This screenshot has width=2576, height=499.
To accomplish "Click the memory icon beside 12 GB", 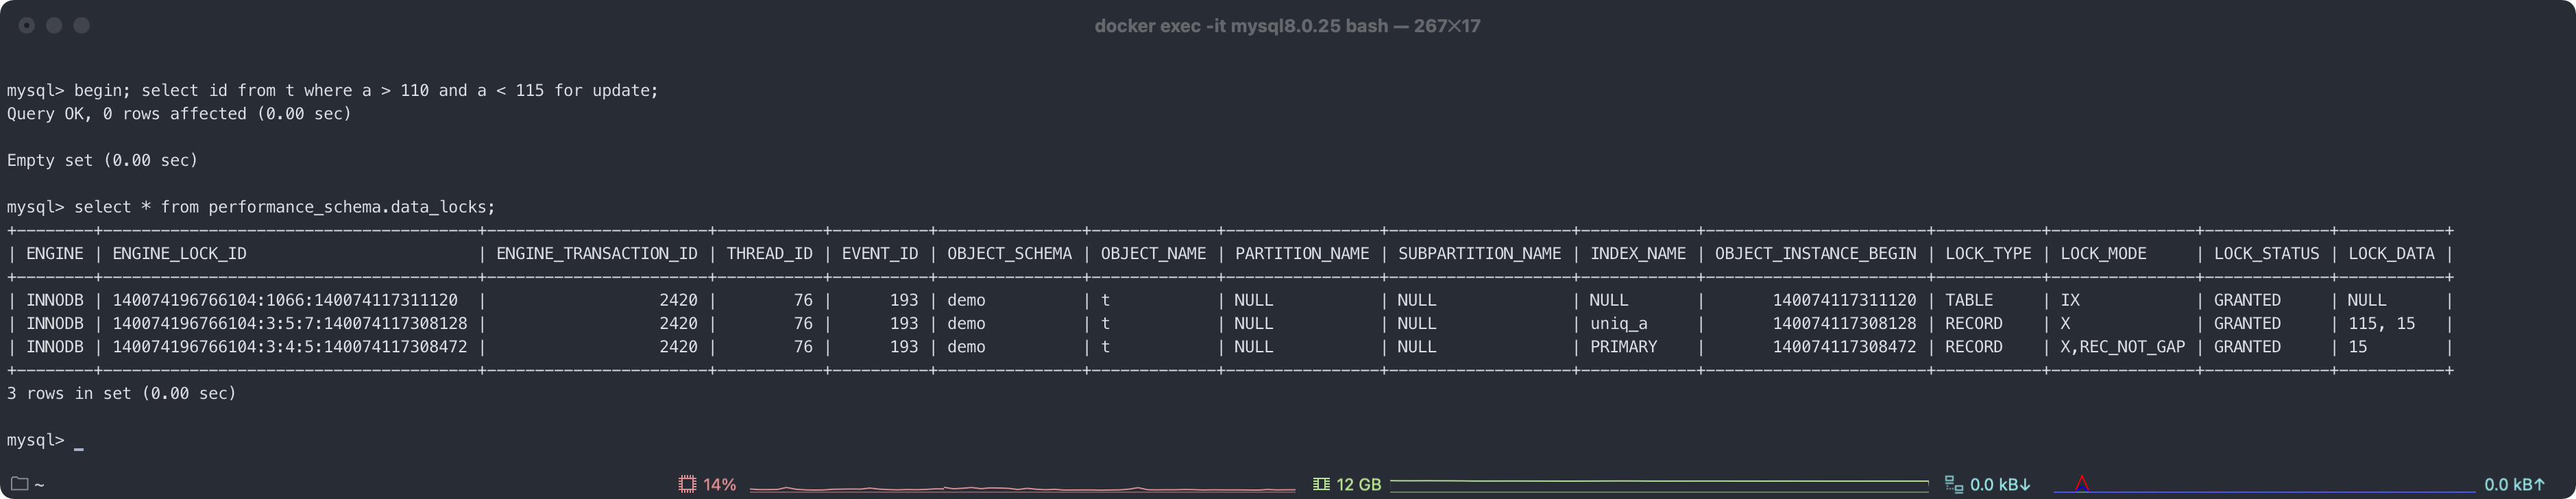I will [x=1321, y=484].
